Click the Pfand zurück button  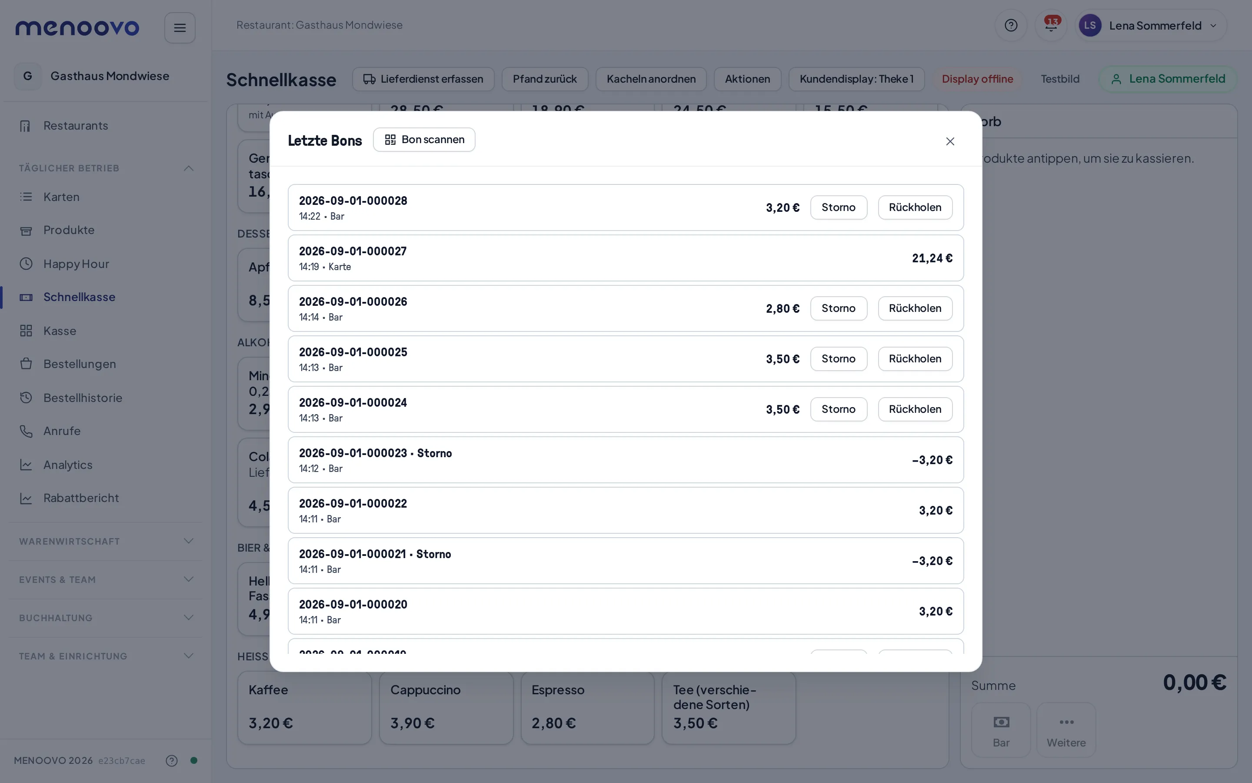545,79
